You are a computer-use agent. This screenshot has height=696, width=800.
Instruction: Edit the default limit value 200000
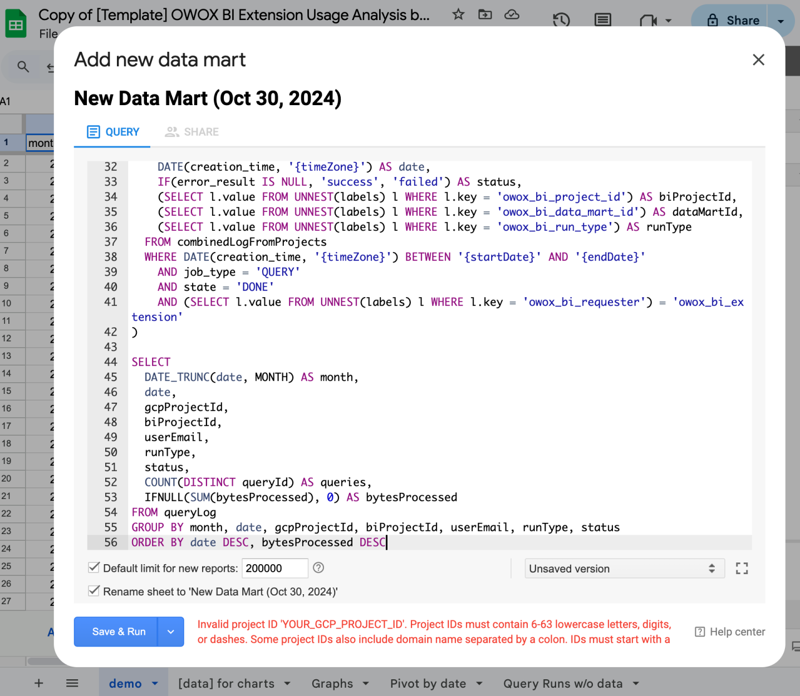pyautogui.click(x=275, y=568)
